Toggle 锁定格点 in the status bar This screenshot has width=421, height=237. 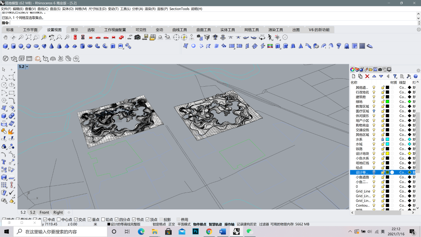(159, 224)
